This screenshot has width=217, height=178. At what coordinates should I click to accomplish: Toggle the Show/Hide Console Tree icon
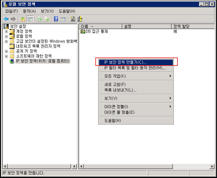click(30, 19)
